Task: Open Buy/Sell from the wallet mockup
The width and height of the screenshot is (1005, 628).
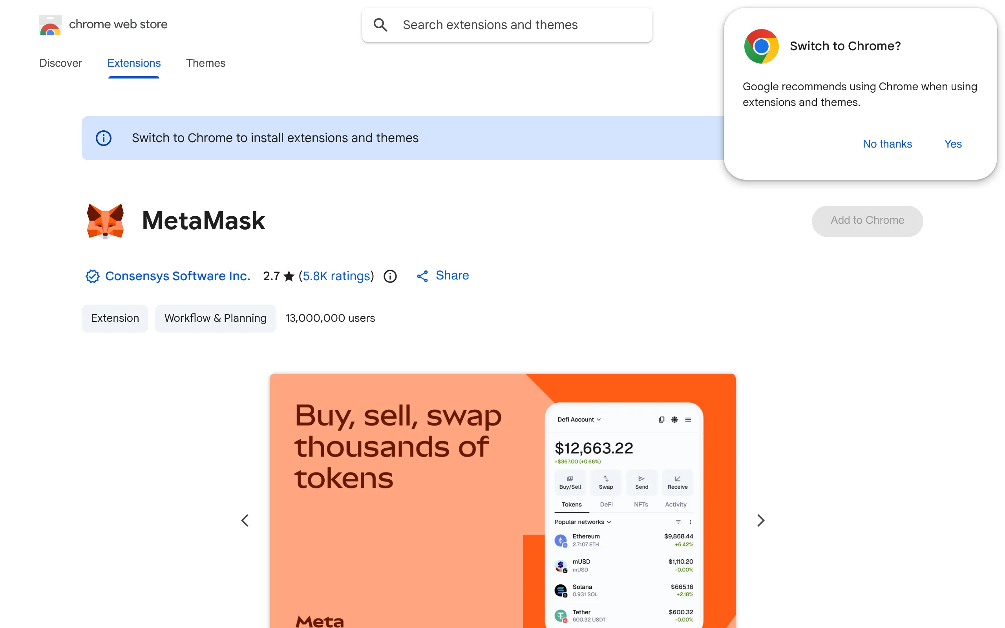Action: click(x=570, y=482)
